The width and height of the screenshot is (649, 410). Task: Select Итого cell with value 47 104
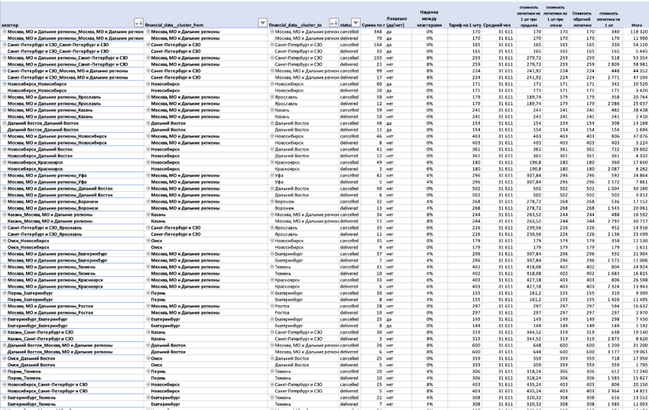click(635, 77)
